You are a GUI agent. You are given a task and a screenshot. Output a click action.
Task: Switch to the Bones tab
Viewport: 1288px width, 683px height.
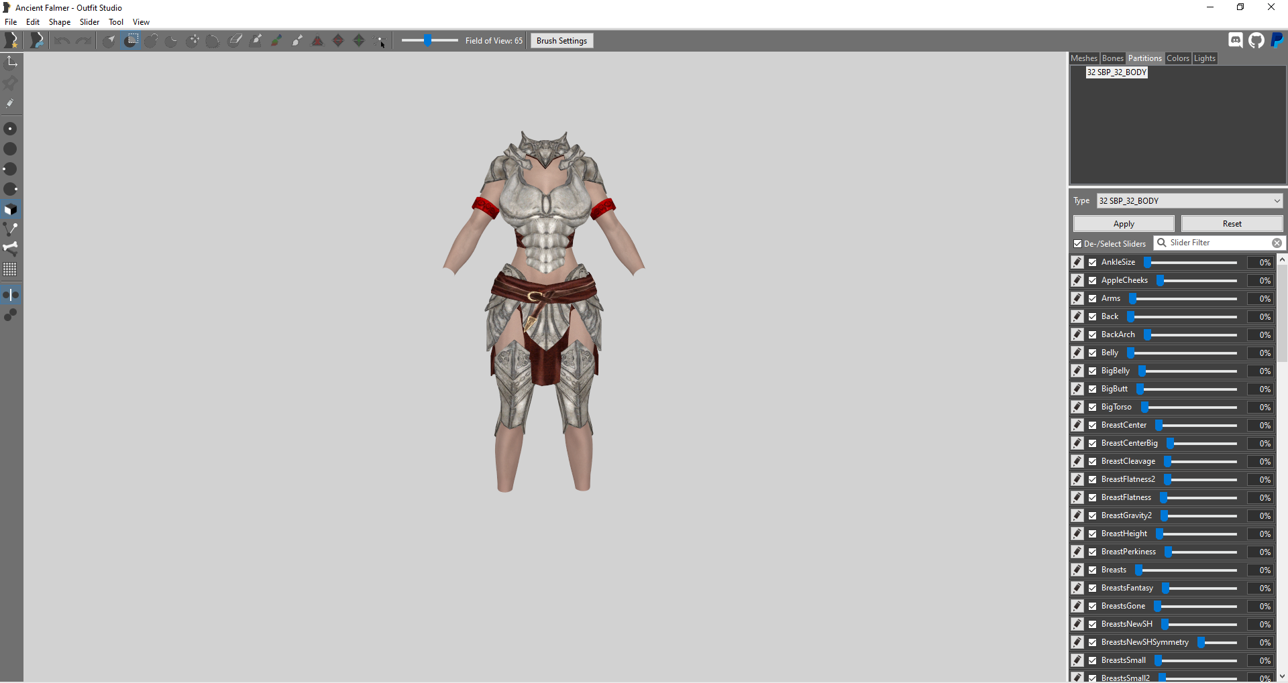(1112, 58)
